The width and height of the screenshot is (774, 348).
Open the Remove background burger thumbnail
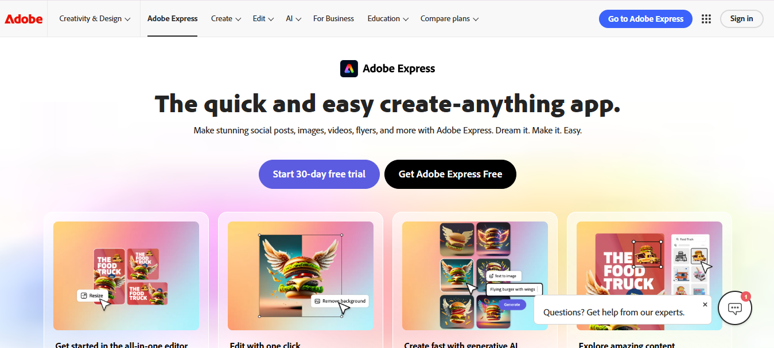tap(301, 276)
